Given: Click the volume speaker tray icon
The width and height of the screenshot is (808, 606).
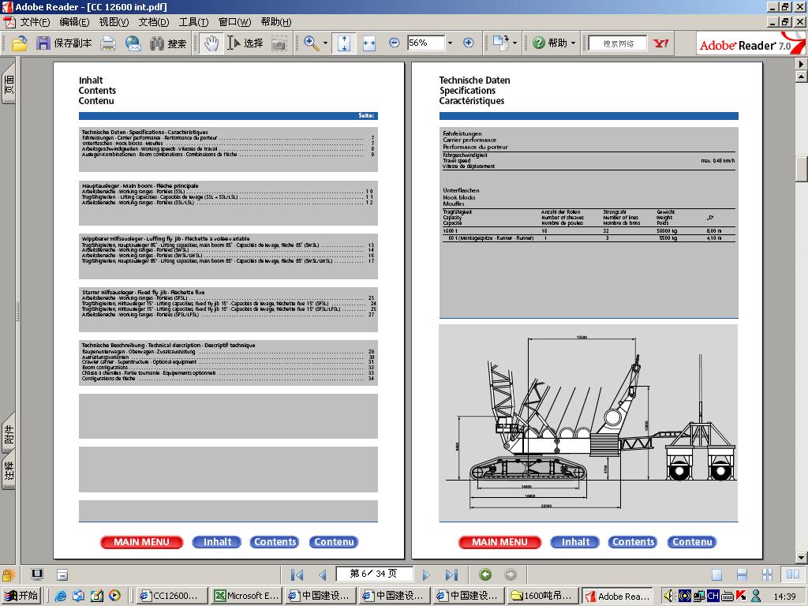Looking at the screenshot, I should (669, 596).
